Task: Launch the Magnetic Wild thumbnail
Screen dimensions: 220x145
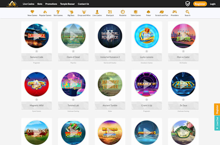Action: point(37,84)
